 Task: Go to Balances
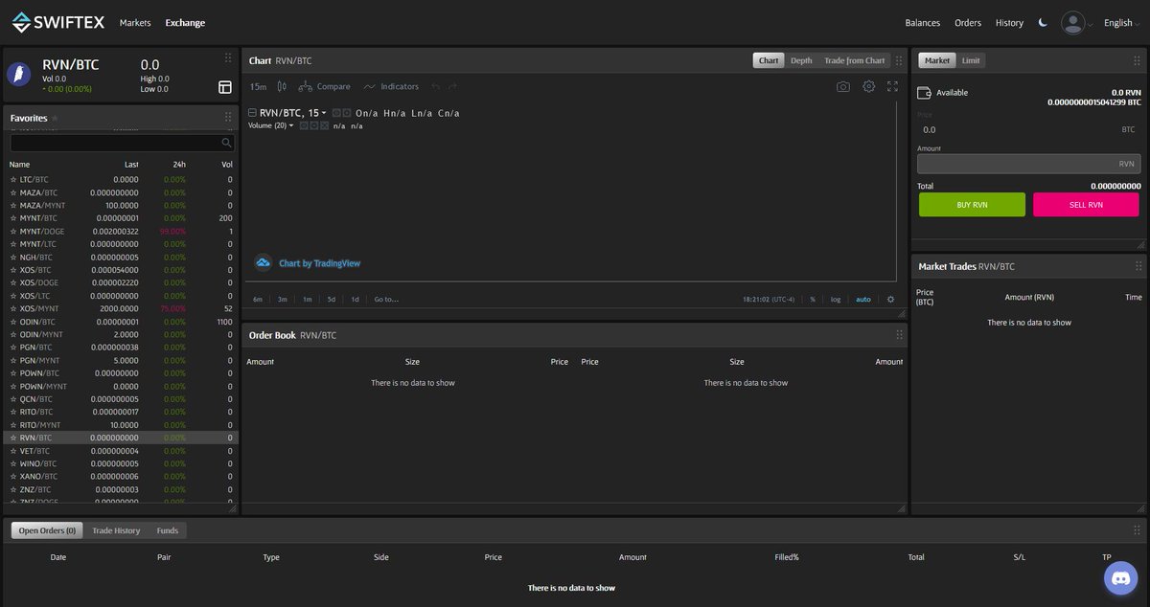tap(923, 23)
